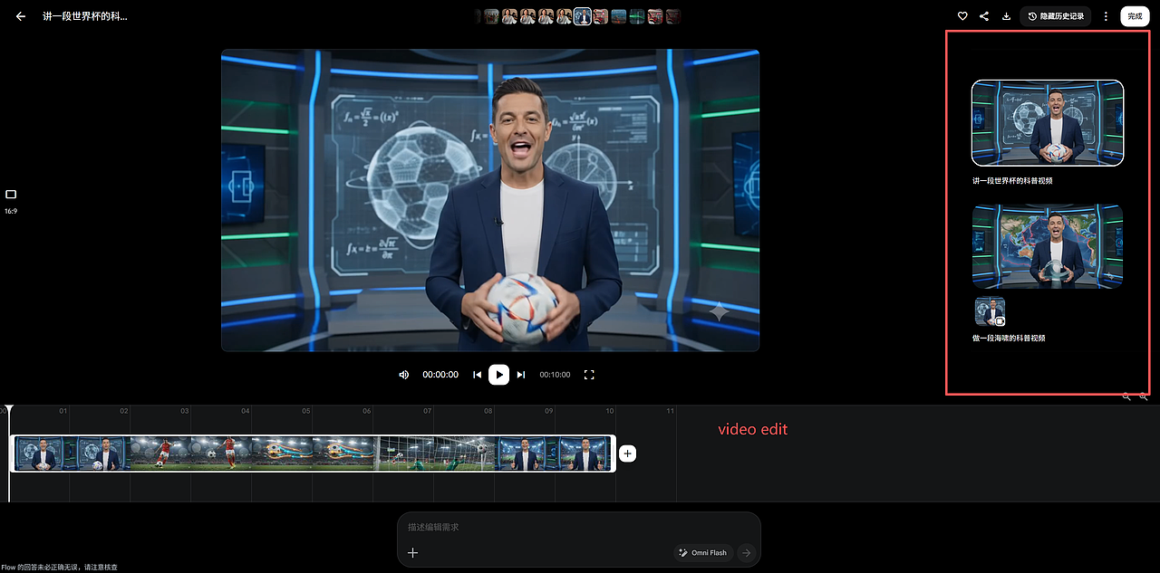
Task: Zoom out the timeline magnifier icon
Action: [x=1126, y=396]
